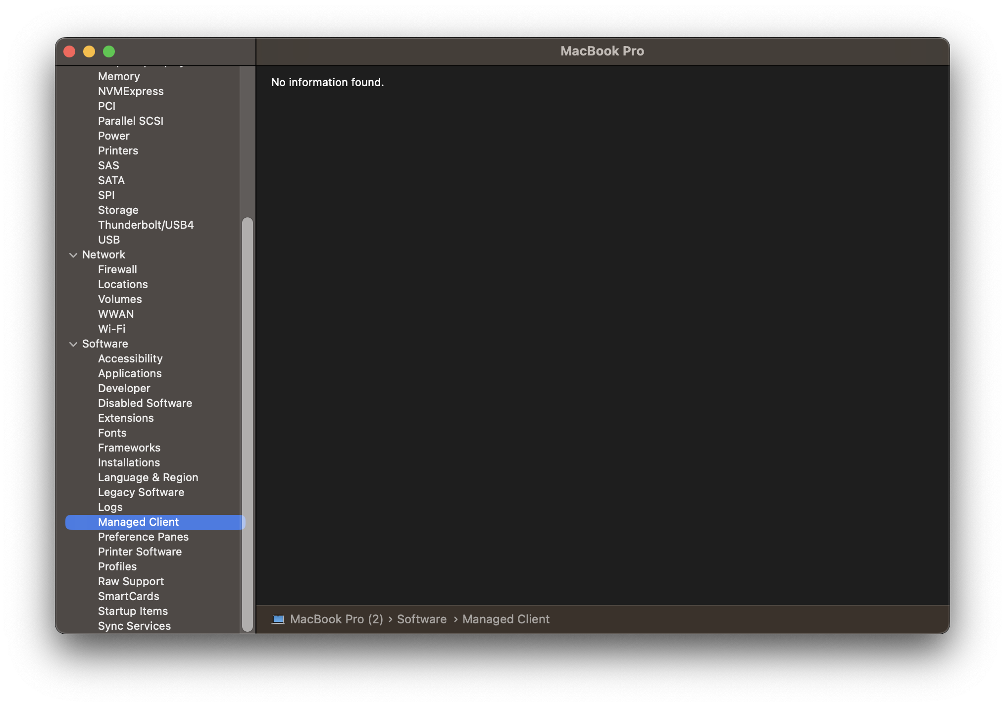Select MacBook Pro (2) in the path bar
Image resolution: width=1005 pixels, height=707 pixels.
coord(337,619)
